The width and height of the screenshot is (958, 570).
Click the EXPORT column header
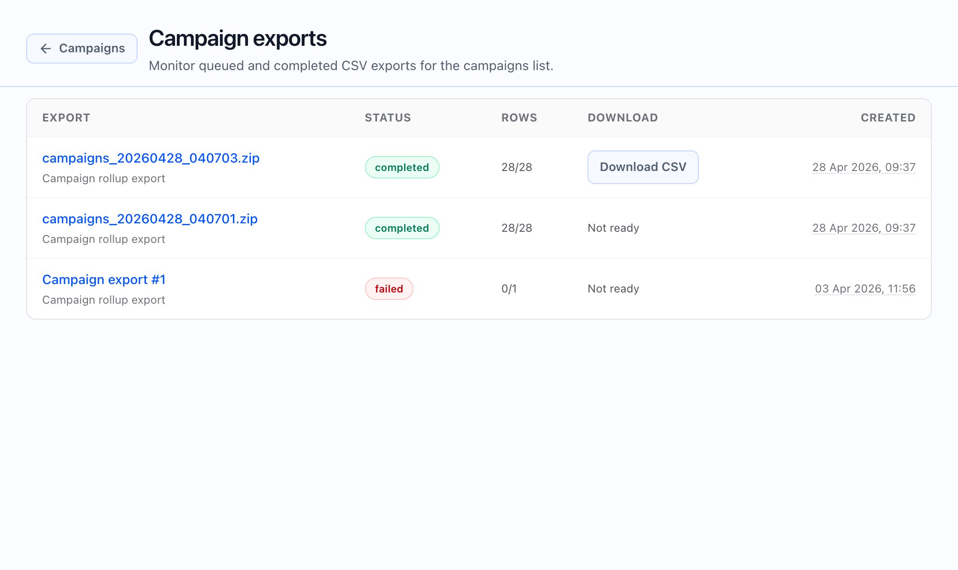click(x=66, y=118)
